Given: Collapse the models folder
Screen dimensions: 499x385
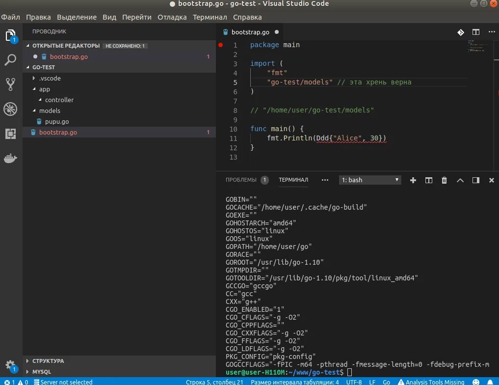Looking at the screenshot, I should click(34, 111).
